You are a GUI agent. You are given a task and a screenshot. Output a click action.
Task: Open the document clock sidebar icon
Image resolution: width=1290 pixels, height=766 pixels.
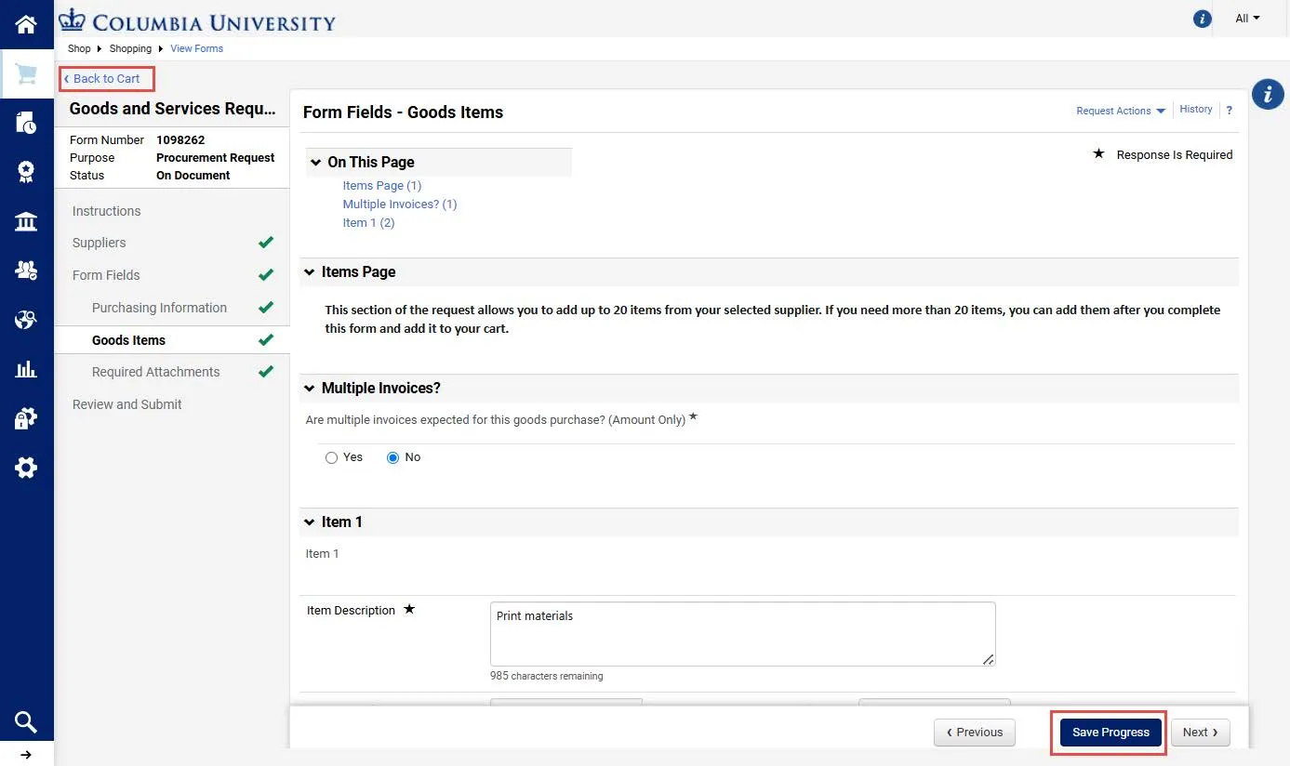pyautogui.click(x=26, y=123)
